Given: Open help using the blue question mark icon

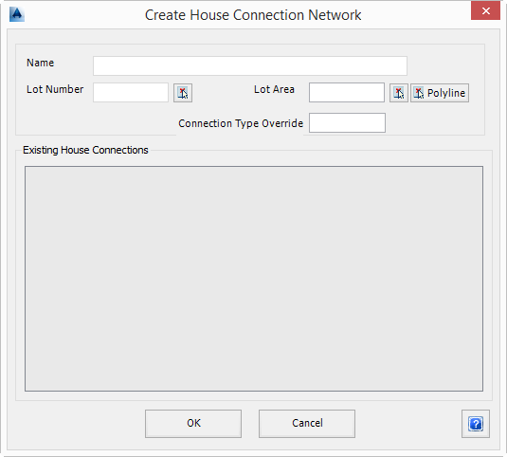Looking at the screenshot, I should coord(476,424).
